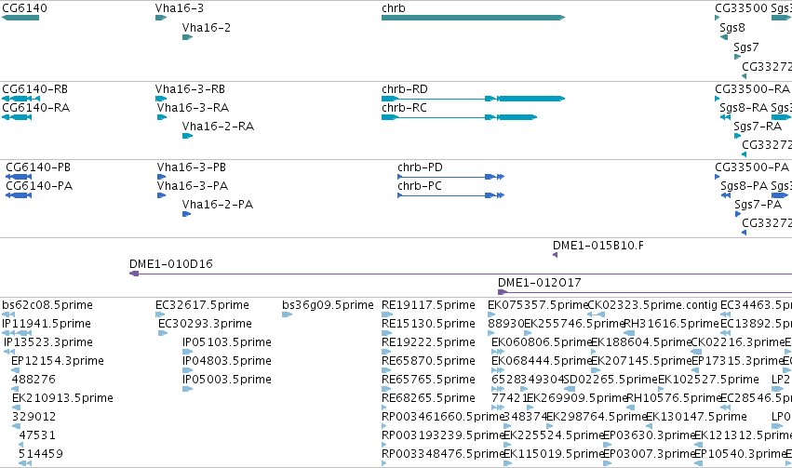
Task: Select the CG6140-PA protein glyph
Action: [19, 195]
